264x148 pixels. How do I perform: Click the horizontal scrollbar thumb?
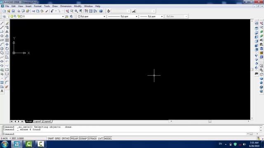210,121
